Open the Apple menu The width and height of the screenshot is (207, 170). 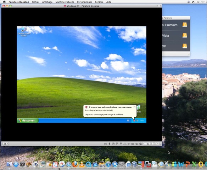point(4,2)
